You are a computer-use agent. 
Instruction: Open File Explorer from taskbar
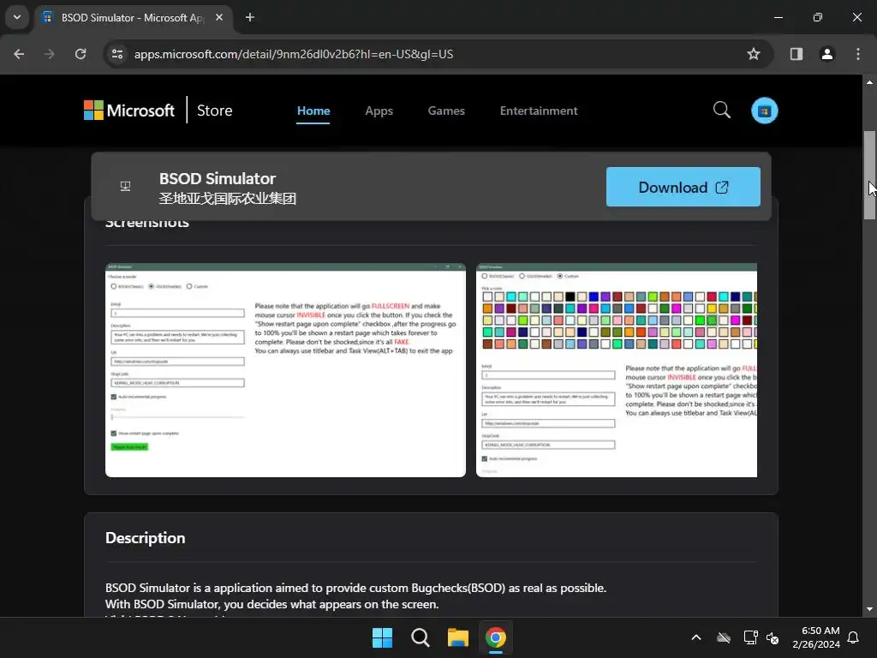(457, 637)
